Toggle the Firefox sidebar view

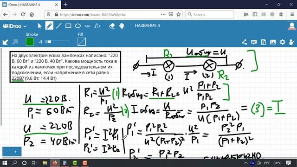(255, 14)
